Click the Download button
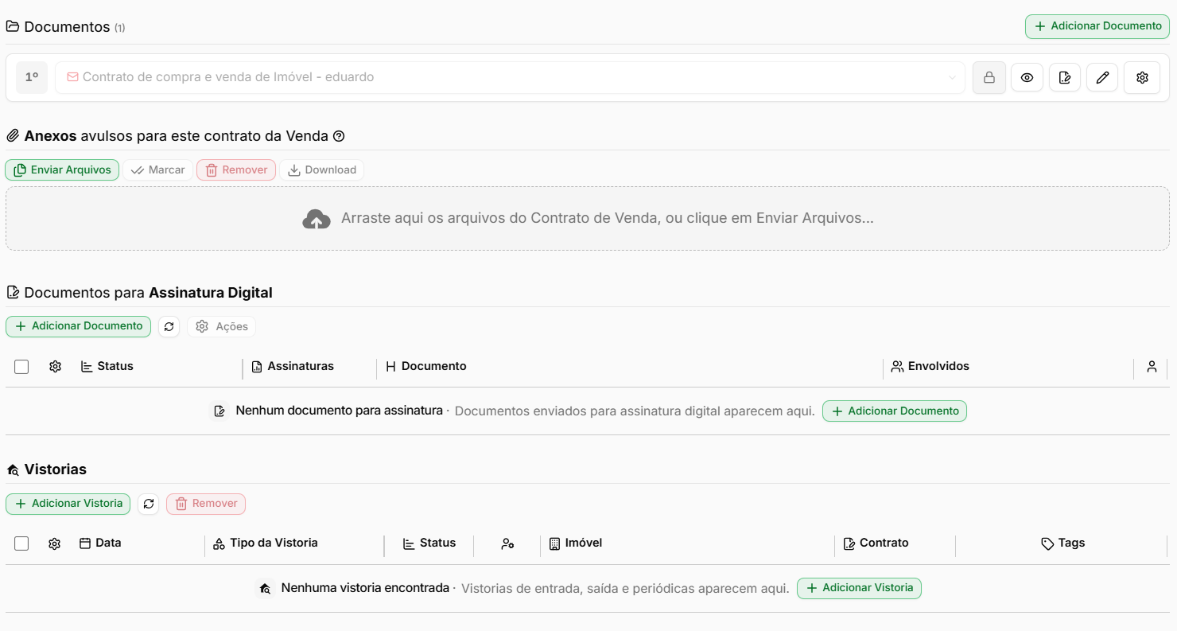1177x631 pixels. (322, 169)
